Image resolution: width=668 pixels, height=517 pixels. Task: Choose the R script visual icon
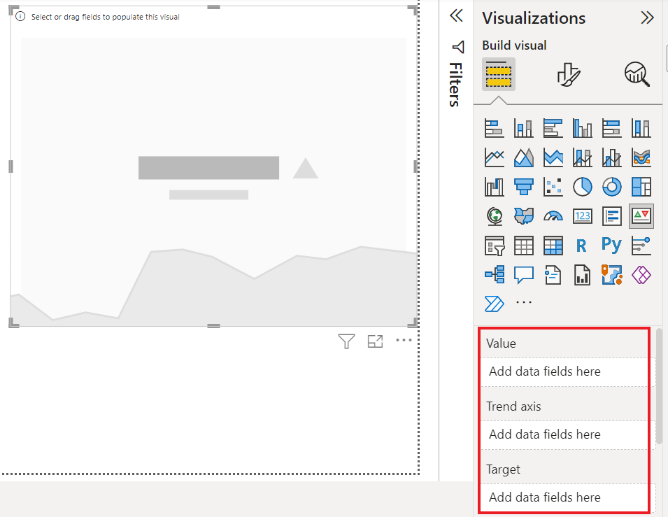[x=581, y=246]
